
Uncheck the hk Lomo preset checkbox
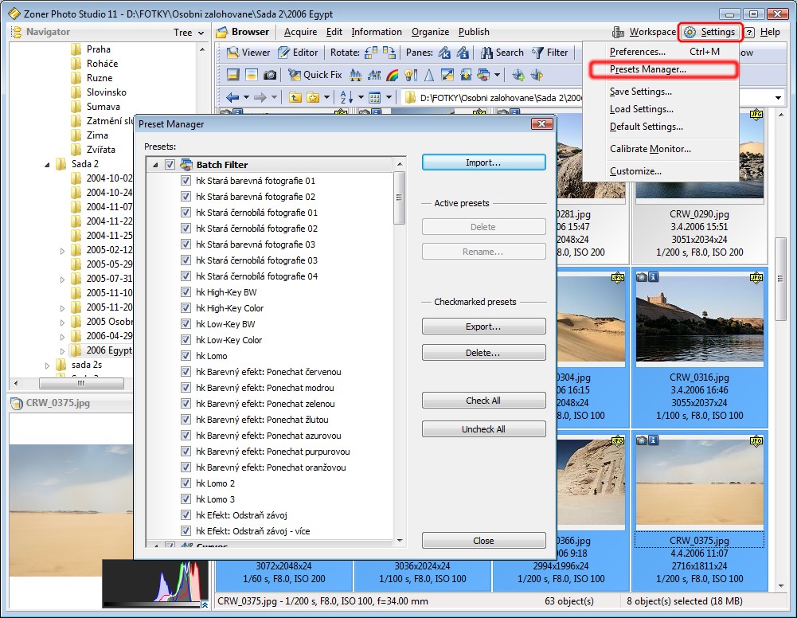(x=186, y=356)
